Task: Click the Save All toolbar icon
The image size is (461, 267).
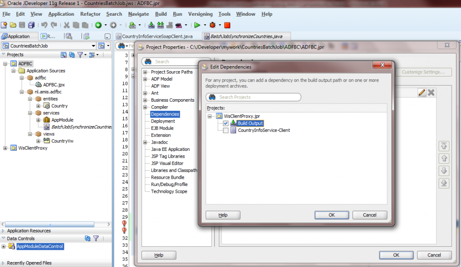Action: pyautogui.click(x=31, y=25)
